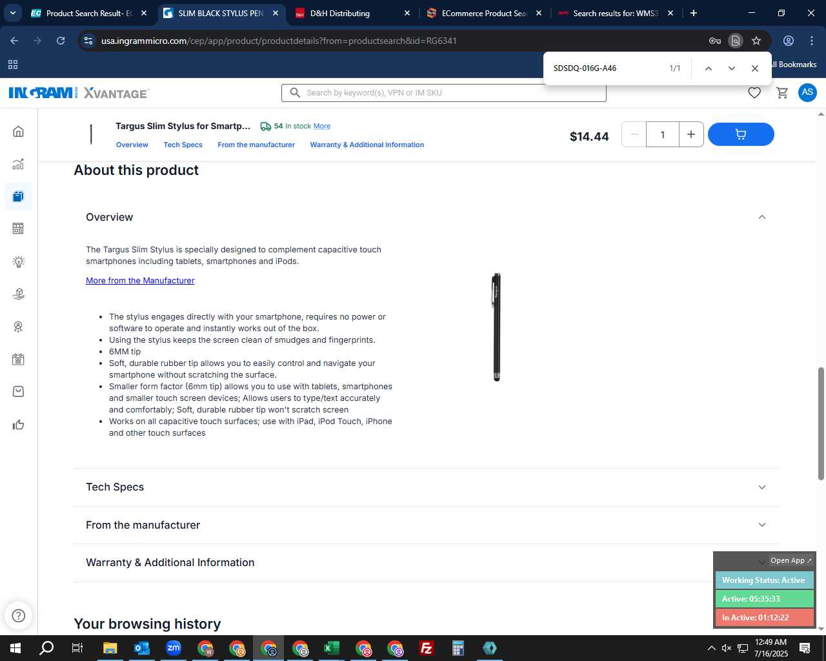Screen dimensions: 826x661
Task: Click the page vertical scrollbar thumb
Action: [x=821, y=423]
